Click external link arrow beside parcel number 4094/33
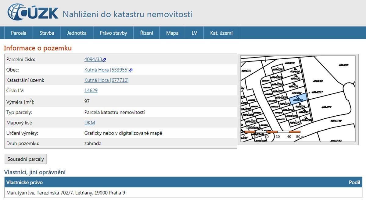The width and height of the screenshot is (366, 203). tap(104, 60)
